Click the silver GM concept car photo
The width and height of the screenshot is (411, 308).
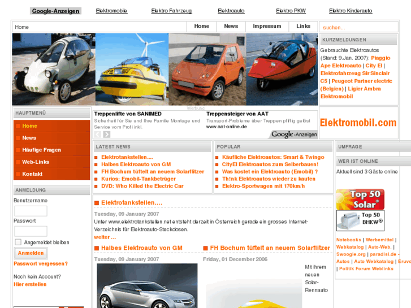147,286
